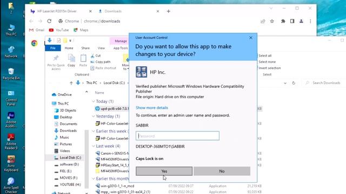Collapse Earlier this week group

click(93, 131)
